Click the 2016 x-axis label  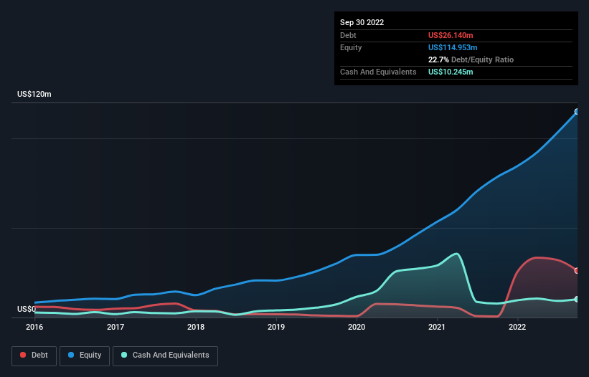point(34,327)
